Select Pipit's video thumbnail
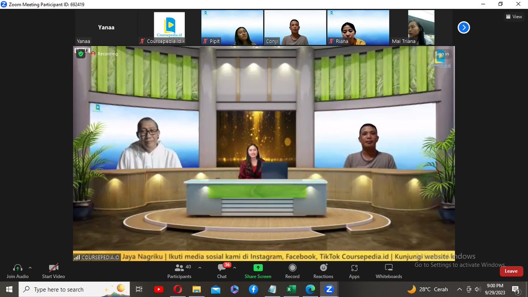 [x=232, y=28]
